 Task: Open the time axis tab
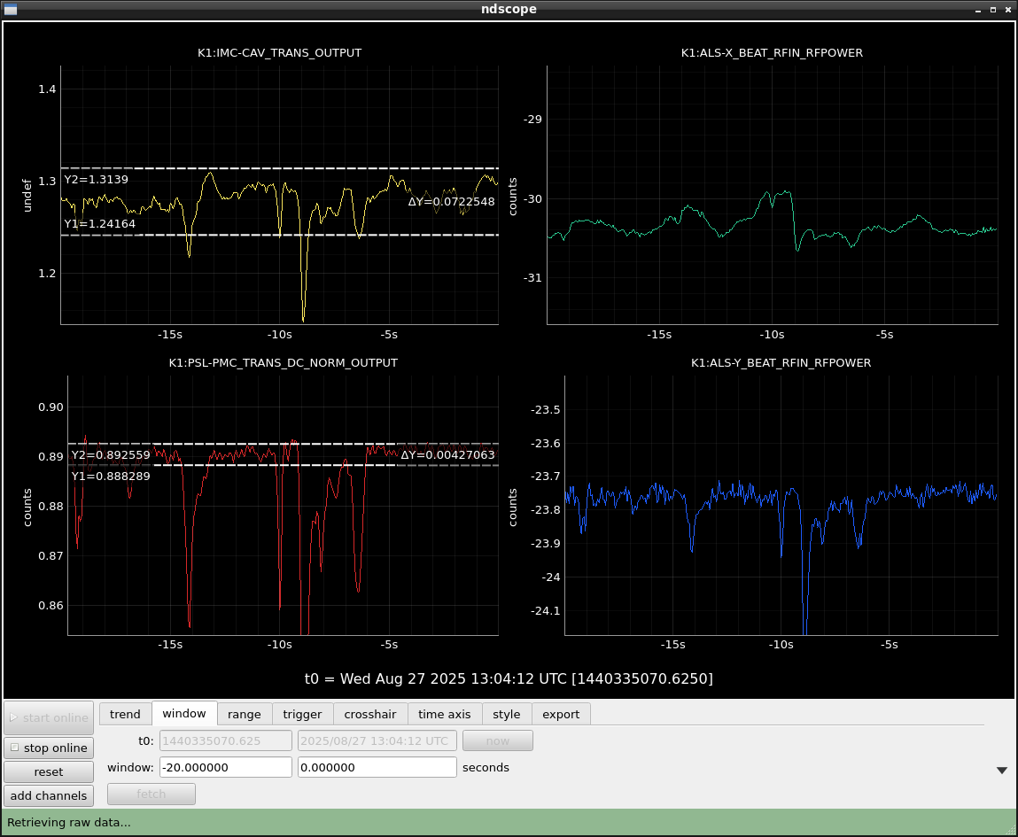445,714
